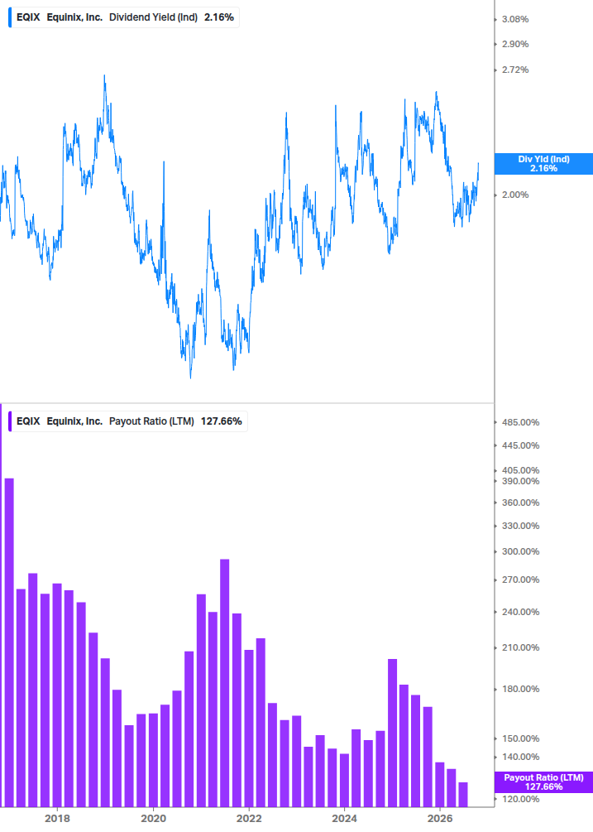This screenshot has width=593, height=832.
Task: Select the purple Payout Ratio 127.66% tag
Action: (x=543, y=782)
